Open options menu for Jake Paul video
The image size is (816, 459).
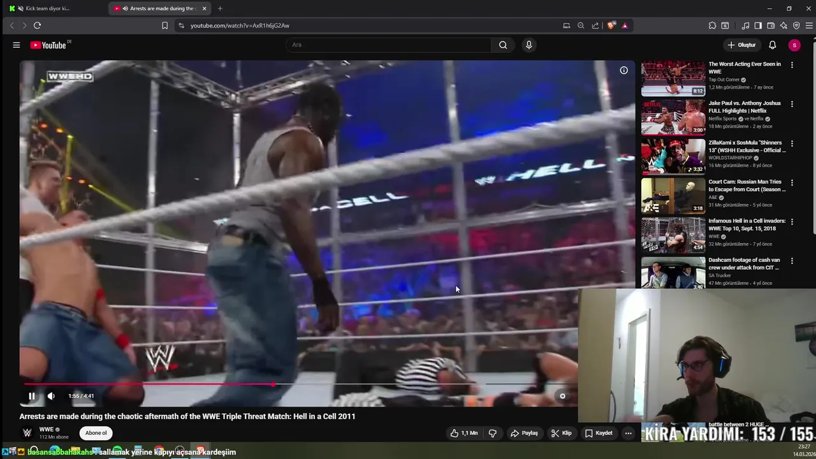(792, 104)
